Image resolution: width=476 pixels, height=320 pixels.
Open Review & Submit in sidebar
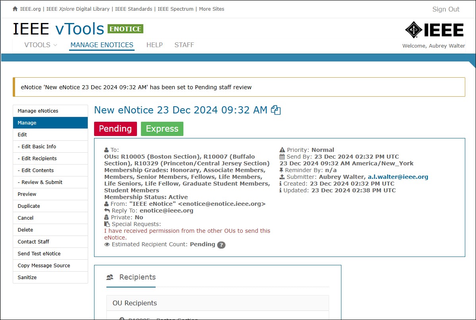(x=50, y=182)
